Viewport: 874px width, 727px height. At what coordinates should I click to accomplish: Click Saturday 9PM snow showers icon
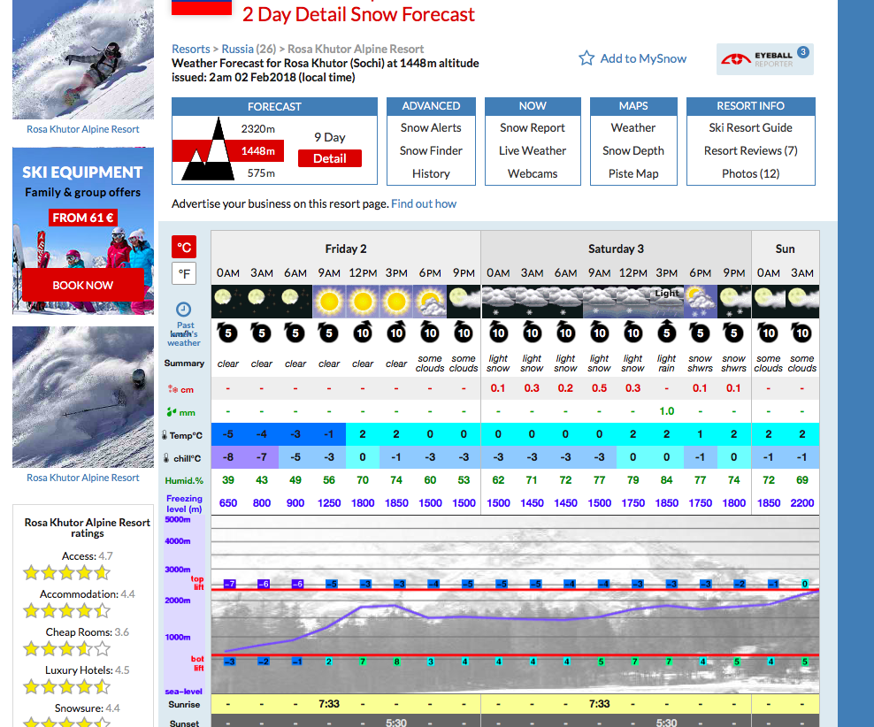[x=734, y=302]
